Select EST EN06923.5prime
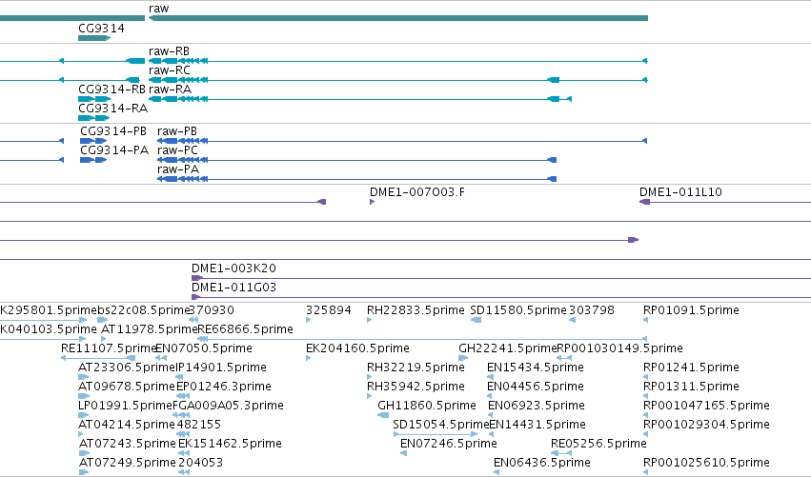The image size is (811, 477). (x=537, y=406)
